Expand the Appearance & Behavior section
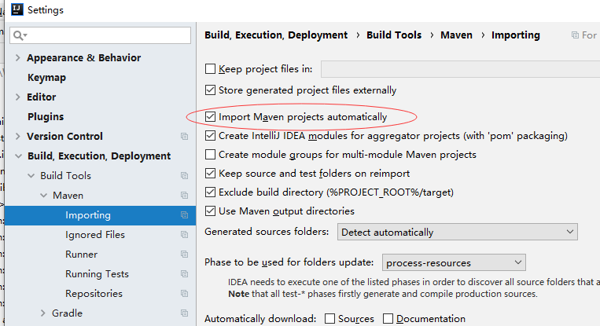Screen dimensions: 600x326 tap(17, 57)
